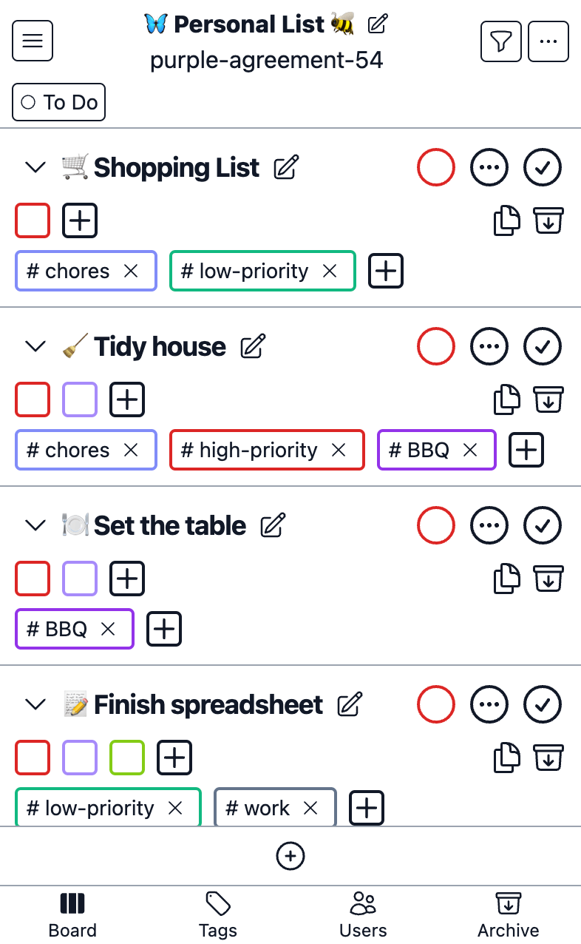581x944 pixels.
Task: Add a new card with the bottom plus
Action: [290, 856]
